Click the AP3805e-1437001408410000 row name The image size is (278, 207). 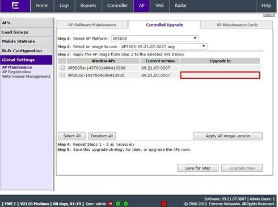coord(96,68)
